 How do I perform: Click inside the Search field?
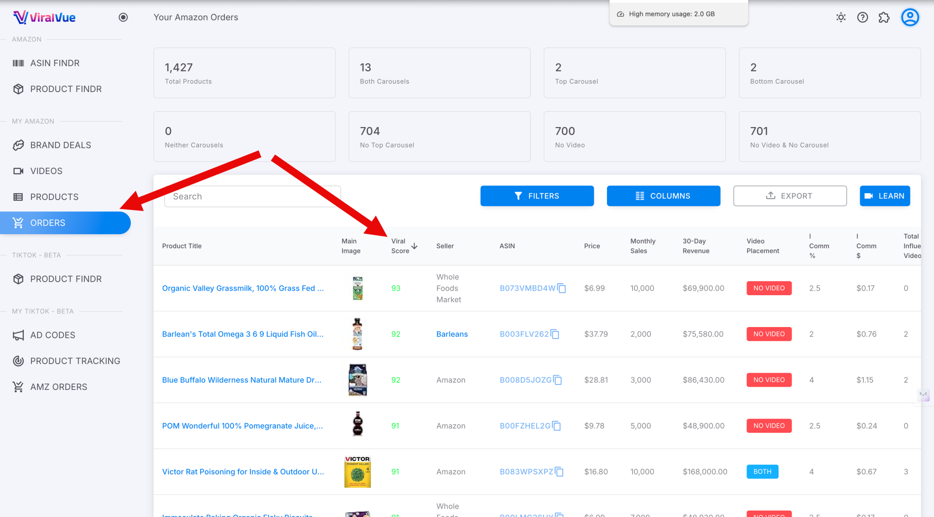pyautogui.click(x=251, y=196)
